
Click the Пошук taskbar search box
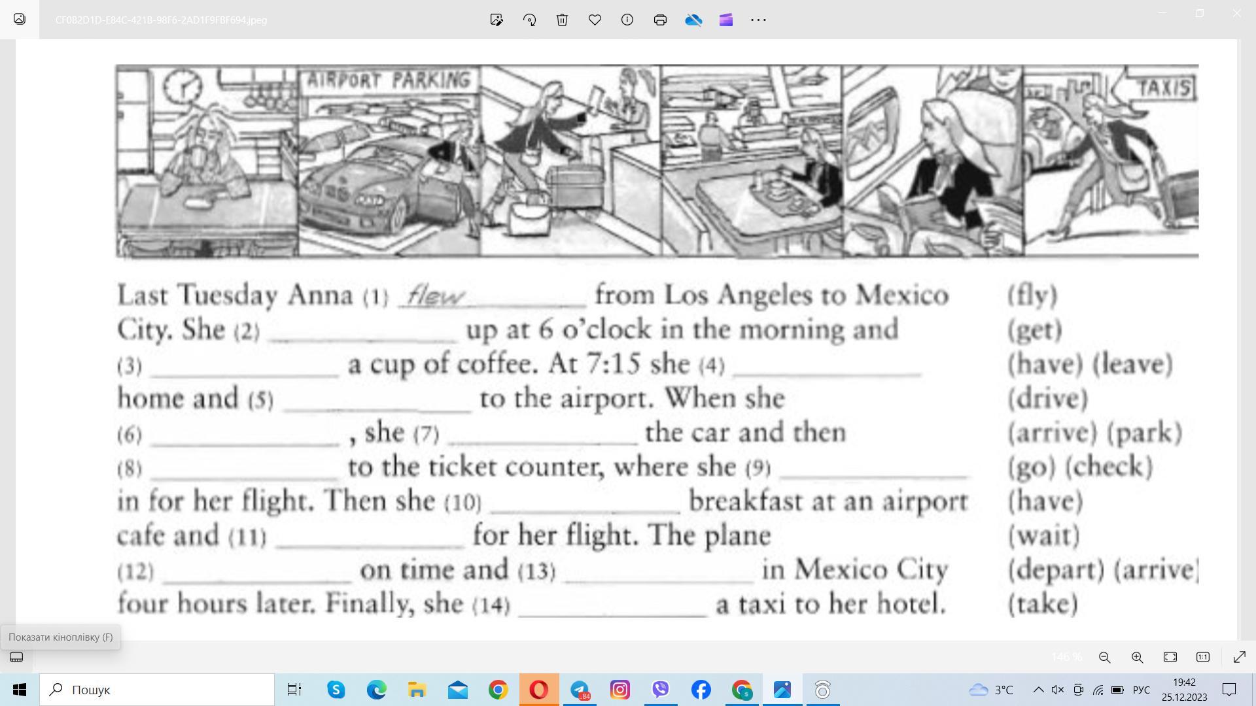point(157,690)
